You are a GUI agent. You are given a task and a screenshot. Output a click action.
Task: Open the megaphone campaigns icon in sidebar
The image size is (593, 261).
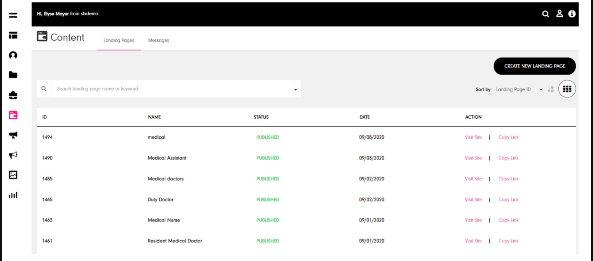tap(13, 155)
